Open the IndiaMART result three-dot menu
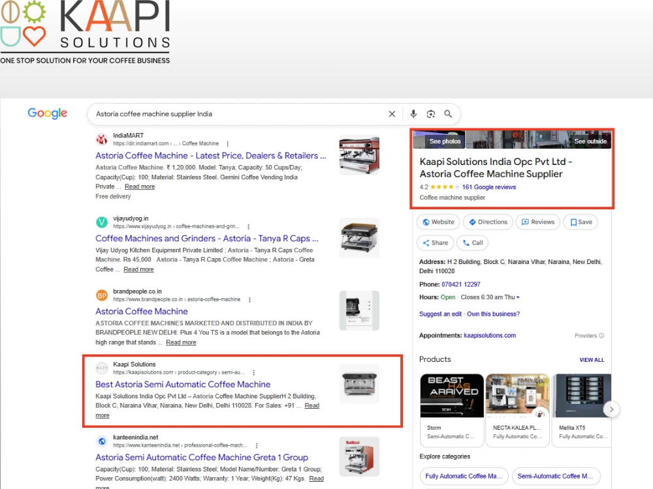 point(227,143)
